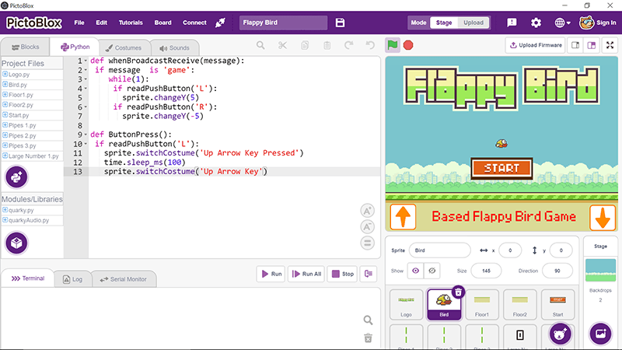The width and height of the screenshot is (622, 350).
Task: Click the red stop sign icon
Action: click(x=408, y=45)
